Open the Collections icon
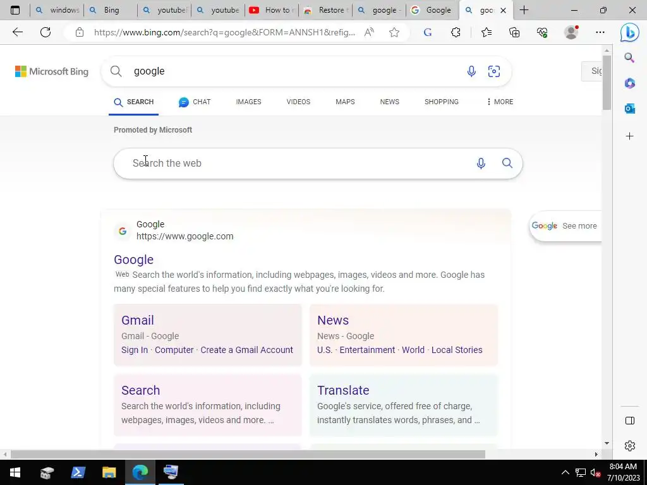Image resolution: width=647 pixels, height=485 pixels. 514,32
